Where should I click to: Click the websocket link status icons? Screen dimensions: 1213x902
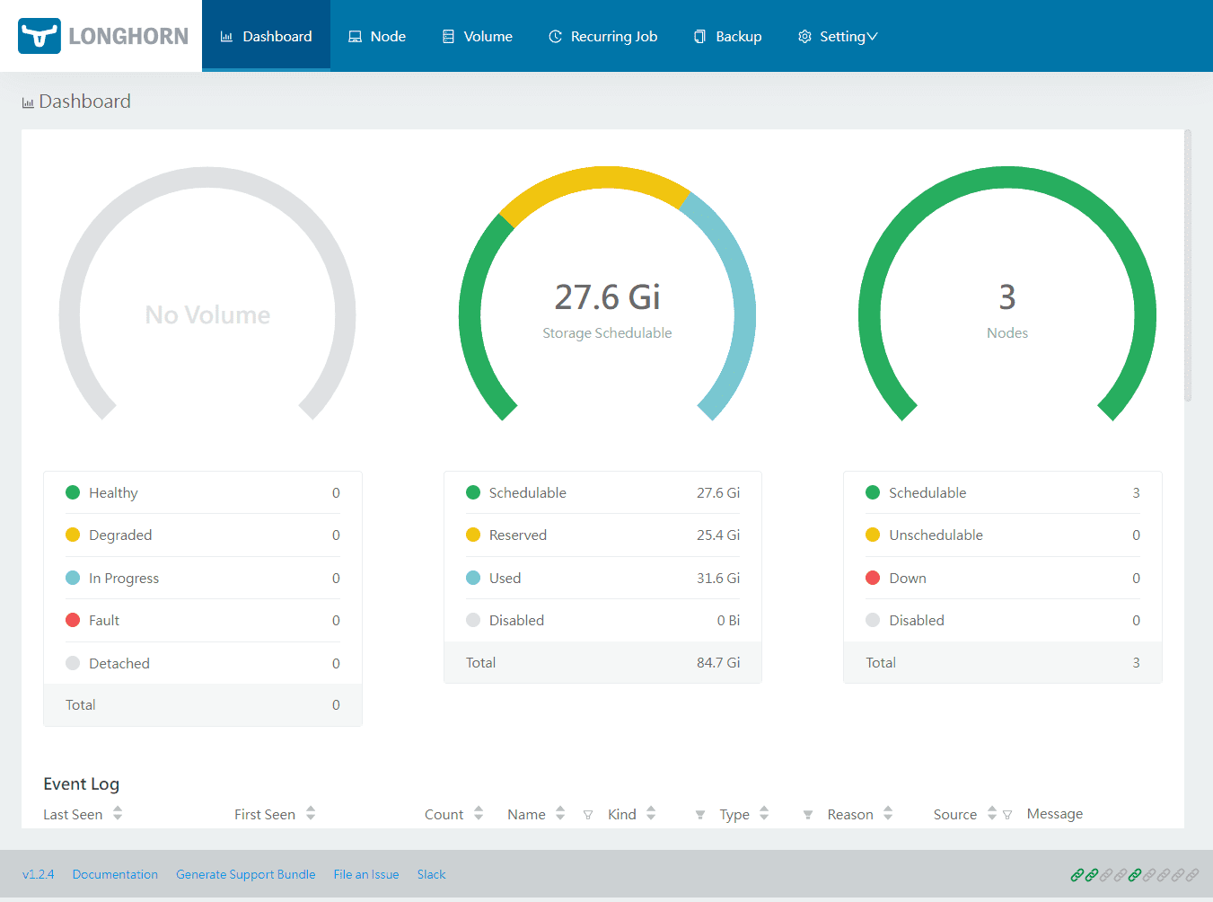(x=1134, y=874)
